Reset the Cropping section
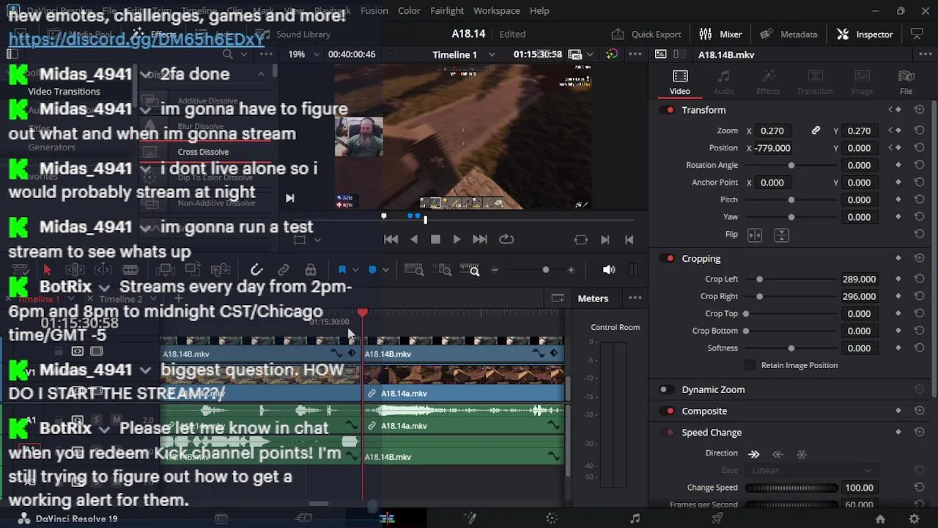938x528 pixels. pyautogui.click(x=919, y=258)
